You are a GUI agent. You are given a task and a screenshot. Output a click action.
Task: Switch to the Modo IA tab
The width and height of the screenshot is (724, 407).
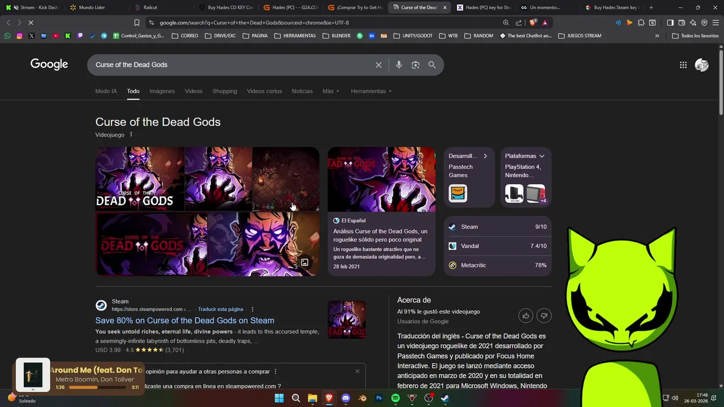(x=106, y=91)
